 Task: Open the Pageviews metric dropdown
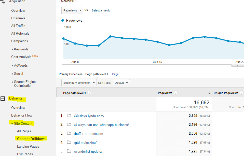[x=72, y=10]
